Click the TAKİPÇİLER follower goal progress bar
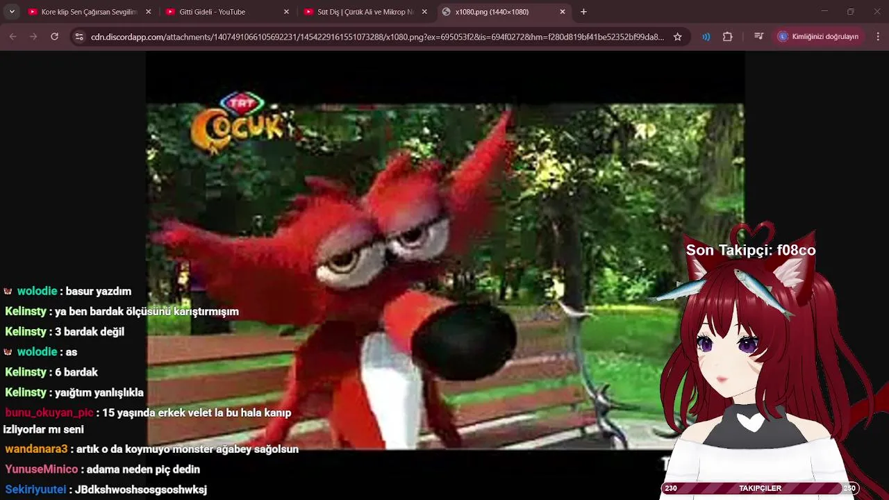 pyautogui.click(x=760, y=488)
